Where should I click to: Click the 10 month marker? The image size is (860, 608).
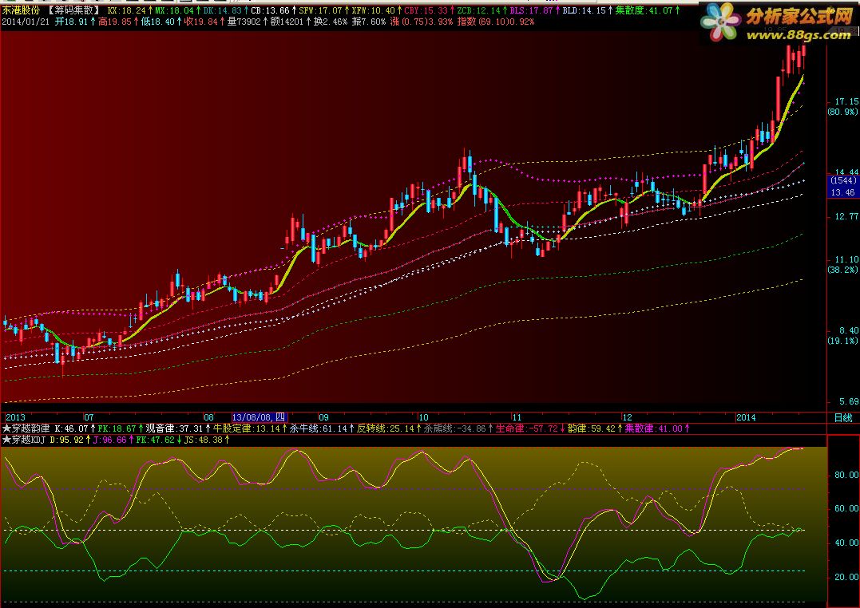tap(423, 418)
